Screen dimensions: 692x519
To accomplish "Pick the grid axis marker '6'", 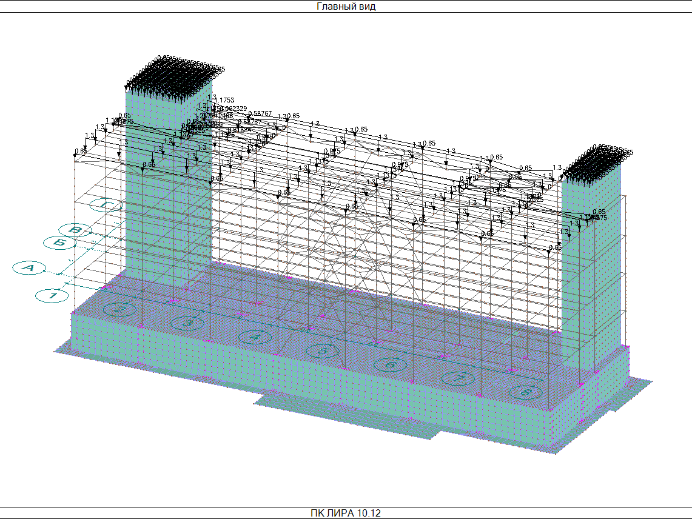I will [x=391, y=364].
